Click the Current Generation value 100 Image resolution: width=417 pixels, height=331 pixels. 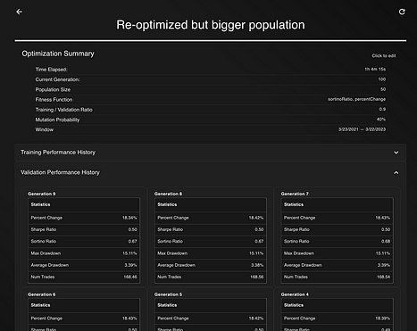click(382, 79)
